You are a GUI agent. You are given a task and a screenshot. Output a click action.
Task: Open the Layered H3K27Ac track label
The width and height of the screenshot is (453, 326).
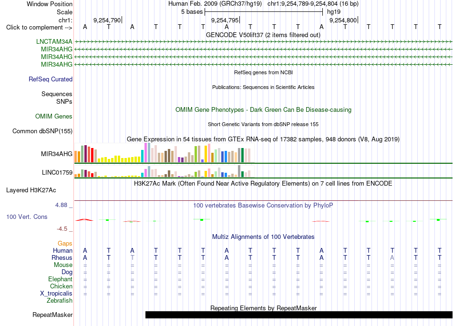tap(31, 190)
